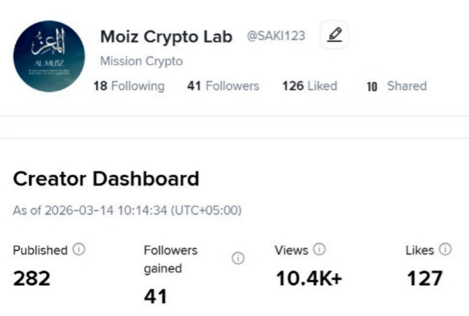The width and height of the screenshot is (469, 316).
Task: Open the Al-Muiz profile avatar
Action: (49, 56)
